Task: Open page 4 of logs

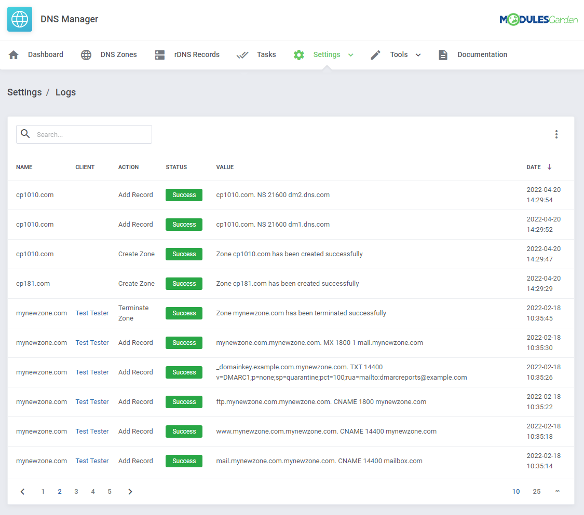Action: click(93, 492)
